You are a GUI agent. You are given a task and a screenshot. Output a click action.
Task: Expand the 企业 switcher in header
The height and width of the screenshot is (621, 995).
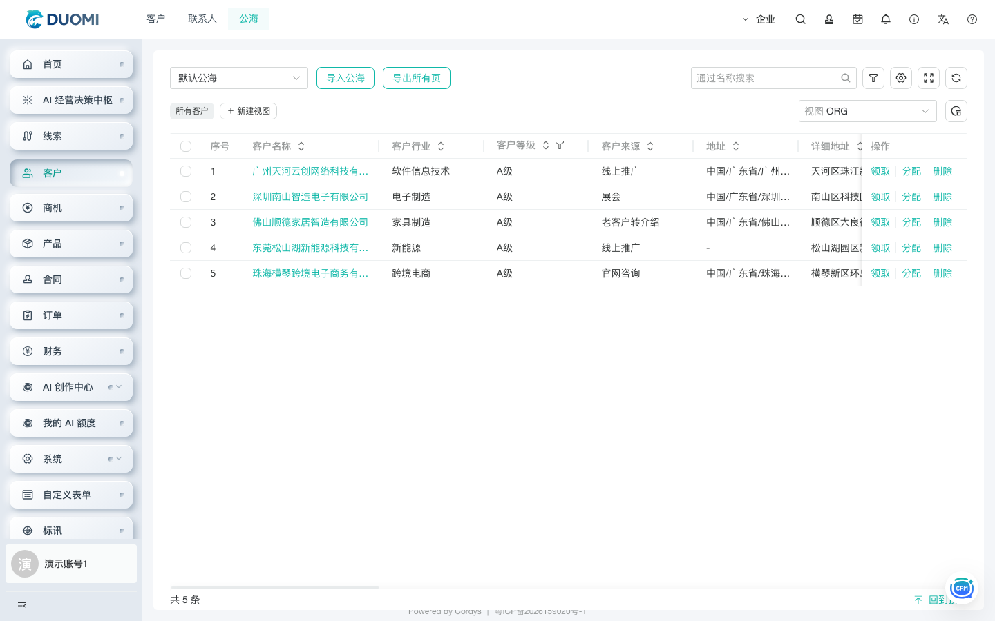pyautogui.click(x=759, y=19)
